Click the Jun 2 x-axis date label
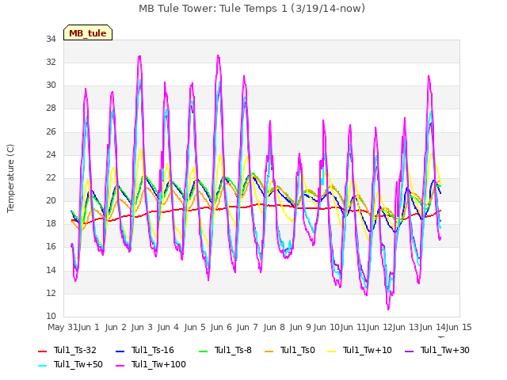This screenshot has height=380, width=507. coord(116,327)
